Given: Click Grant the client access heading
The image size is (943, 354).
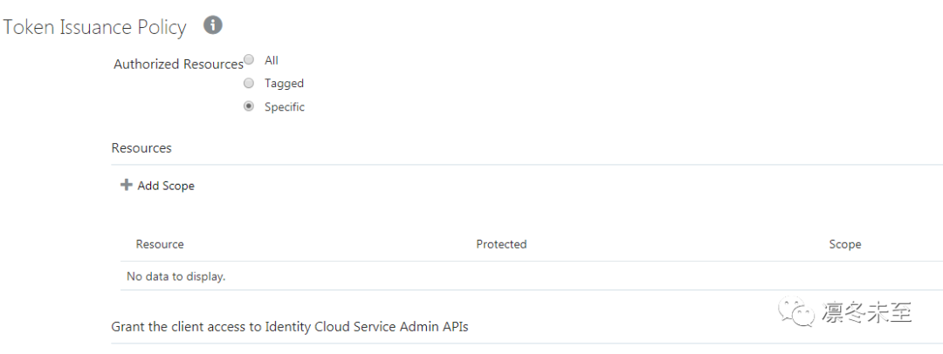Looking at the screenshot, I should [290, 327].
